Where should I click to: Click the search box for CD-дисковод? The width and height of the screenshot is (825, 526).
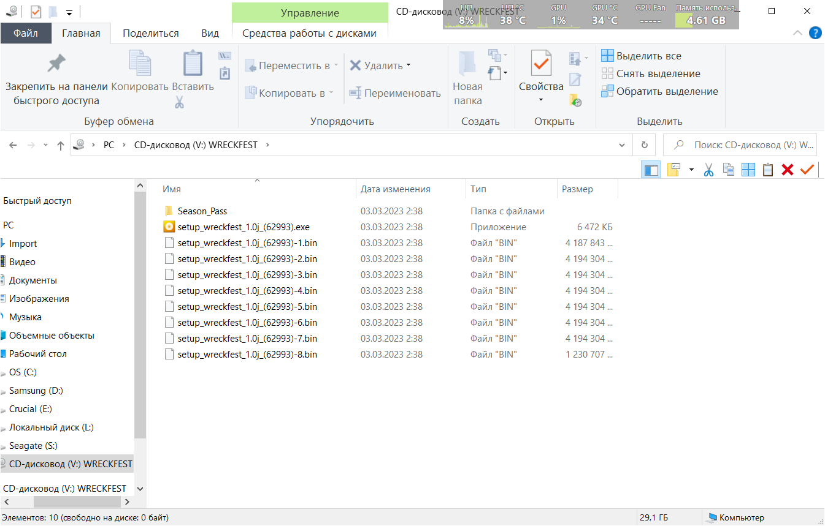tap(740, 145)
